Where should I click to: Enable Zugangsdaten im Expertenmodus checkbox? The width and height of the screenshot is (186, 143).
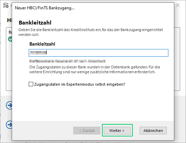31,84
